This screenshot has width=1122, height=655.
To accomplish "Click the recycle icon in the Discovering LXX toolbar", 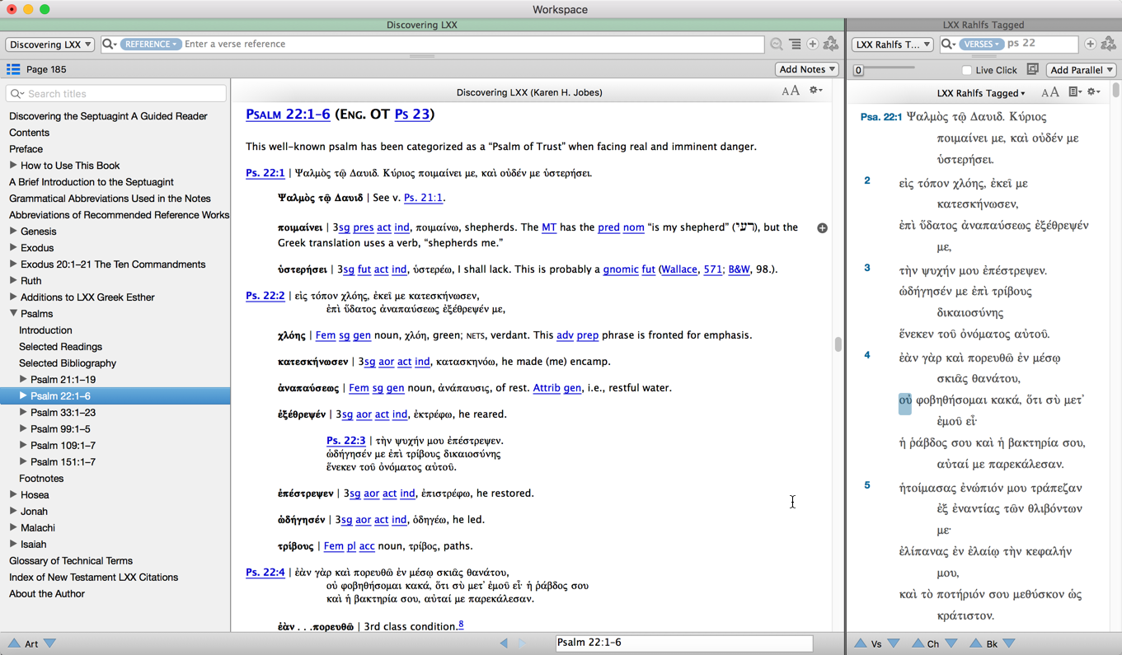I will click(x=831, y=44).
